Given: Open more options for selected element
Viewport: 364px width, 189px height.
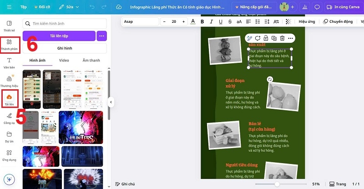Looking at the screenshot, I should [290, 38].
